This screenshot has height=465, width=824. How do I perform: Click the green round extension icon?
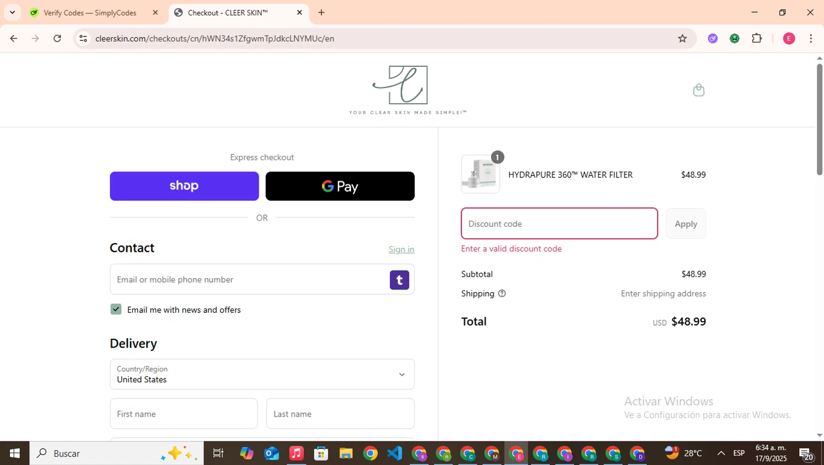[734, 38]
